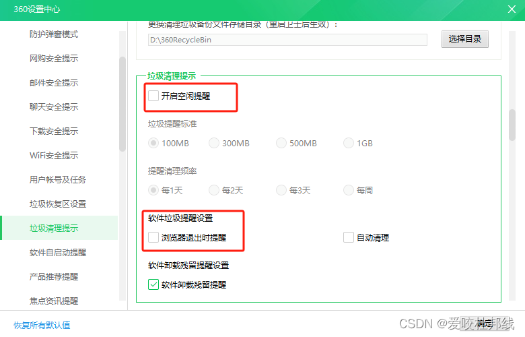Viewport: 525px width, 337px height.
Task: Enable the 开启空闲提醒 checkbox
Action: pyautogui.click(x=153, y=96)
